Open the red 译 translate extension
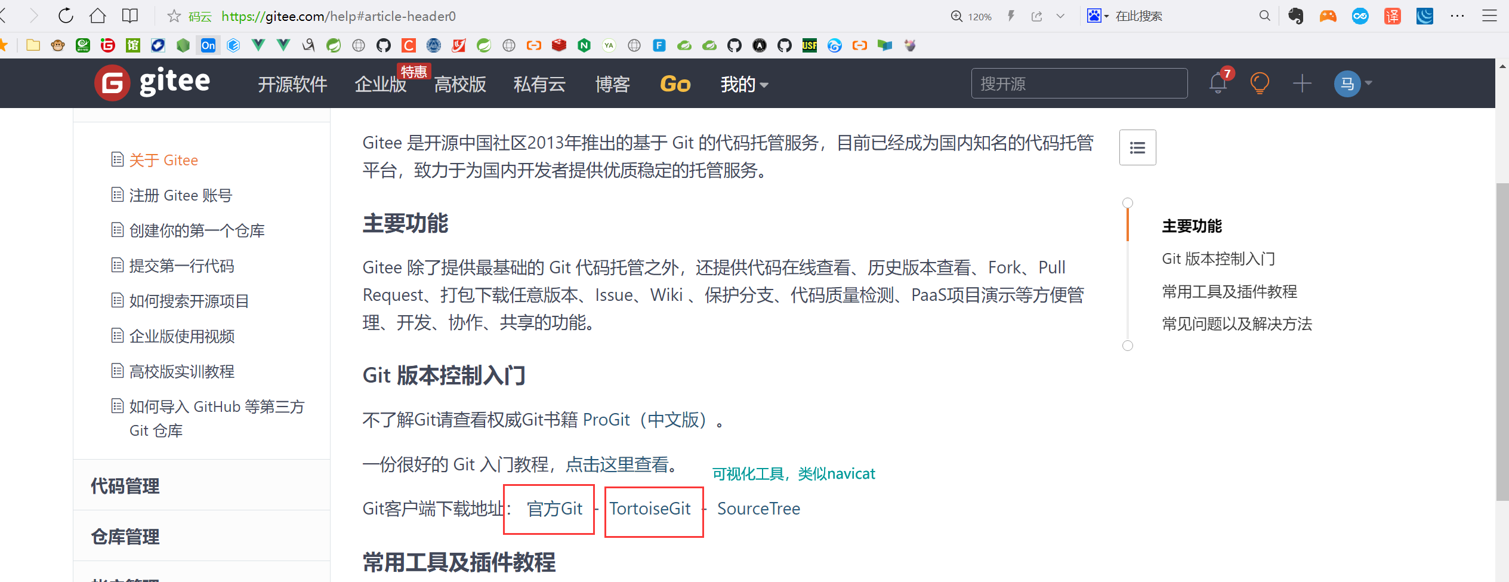This screenshot has width=1509, height=582. tap(1392, 16)
